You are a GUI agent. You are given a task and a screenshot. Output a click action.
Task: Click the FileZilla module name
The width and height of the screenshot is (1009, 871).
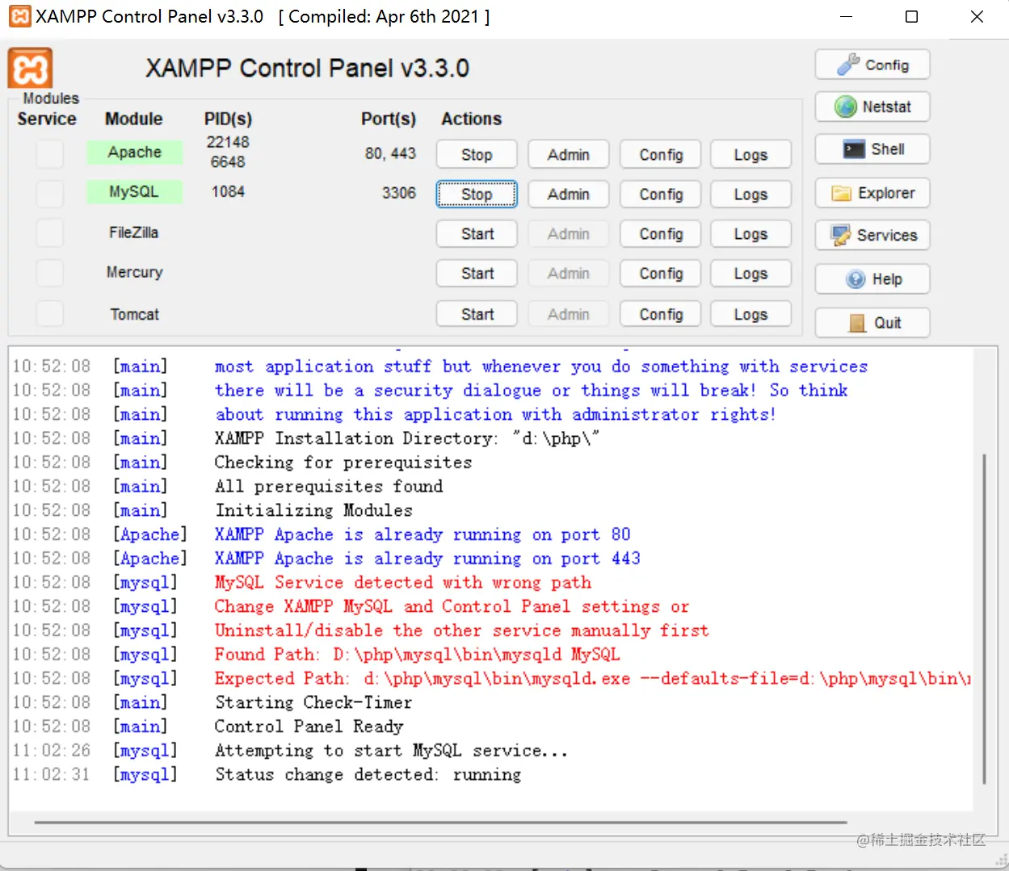[x=134, y=232]
